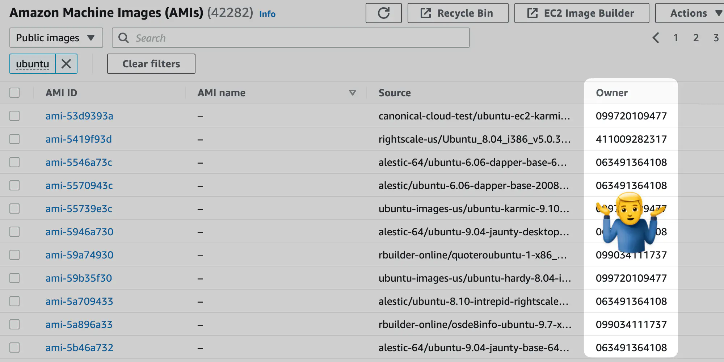724x362 pixels.
Task: Go to page 3 of results
Action: pos(716,38)
